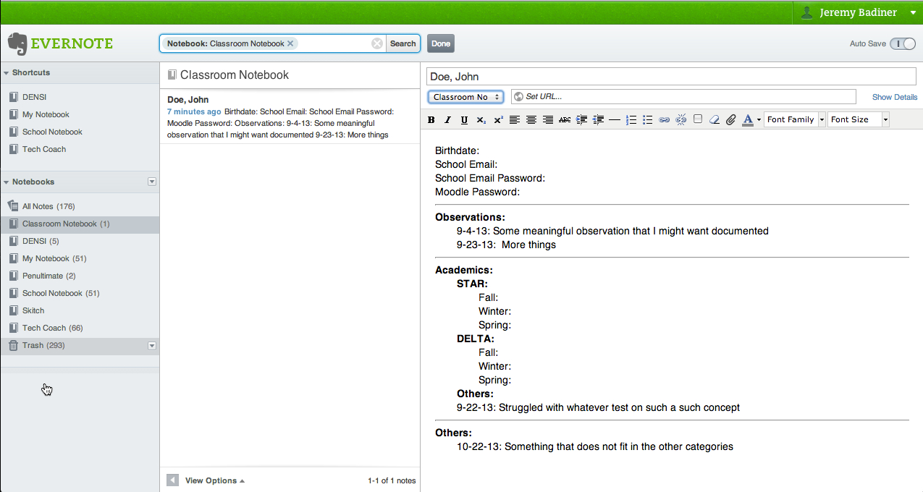Click the Done button
923x492 pixels.
point(441,43)
